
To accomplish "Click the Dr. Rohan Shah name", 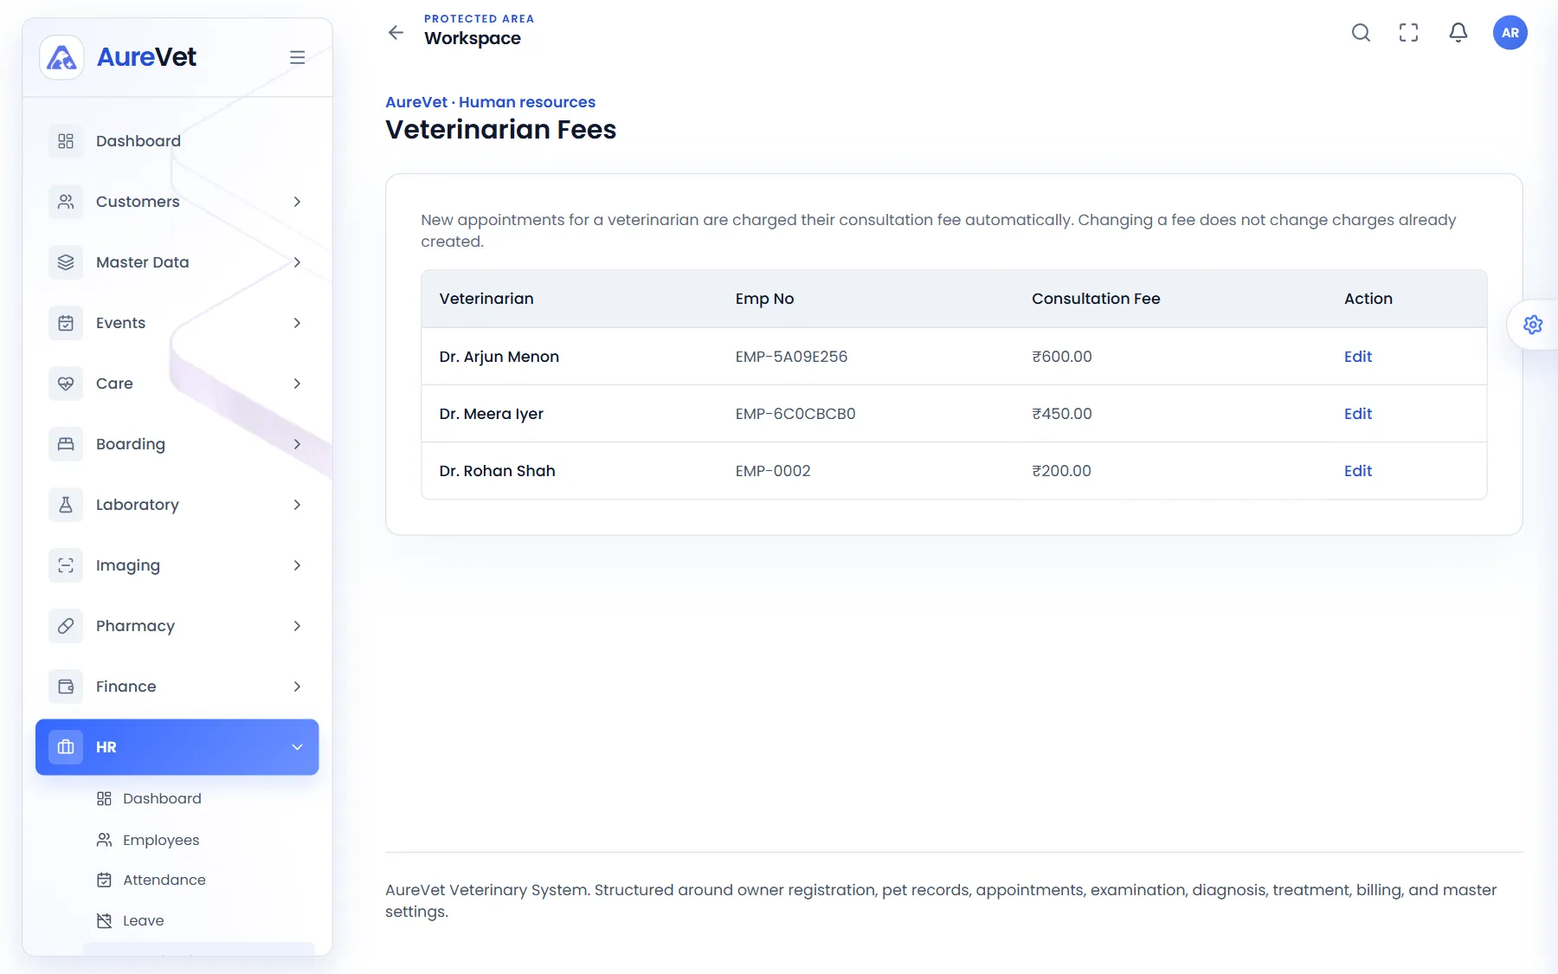I will 497,471.
